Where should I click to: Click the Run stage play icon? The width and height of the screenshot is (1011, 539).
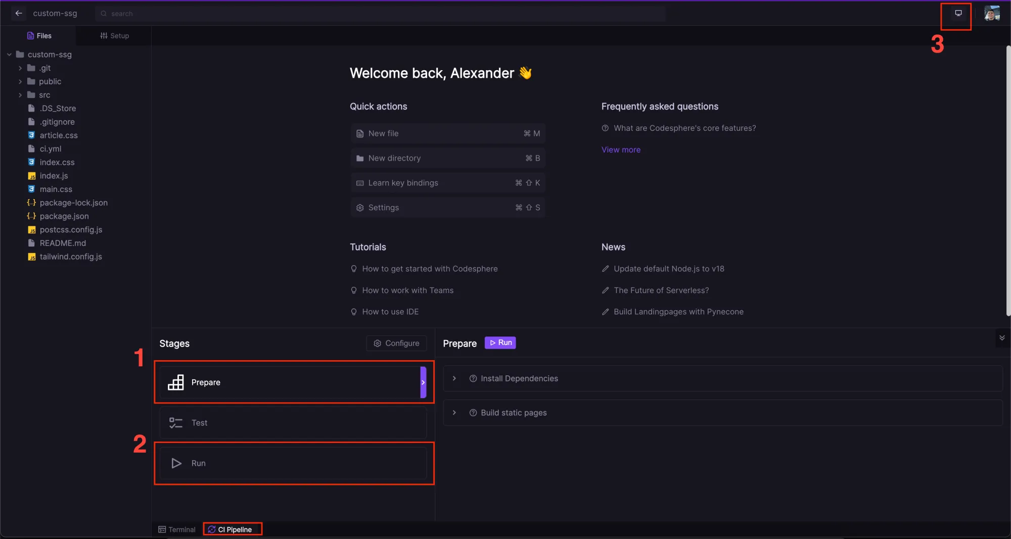tap(176, 463)
